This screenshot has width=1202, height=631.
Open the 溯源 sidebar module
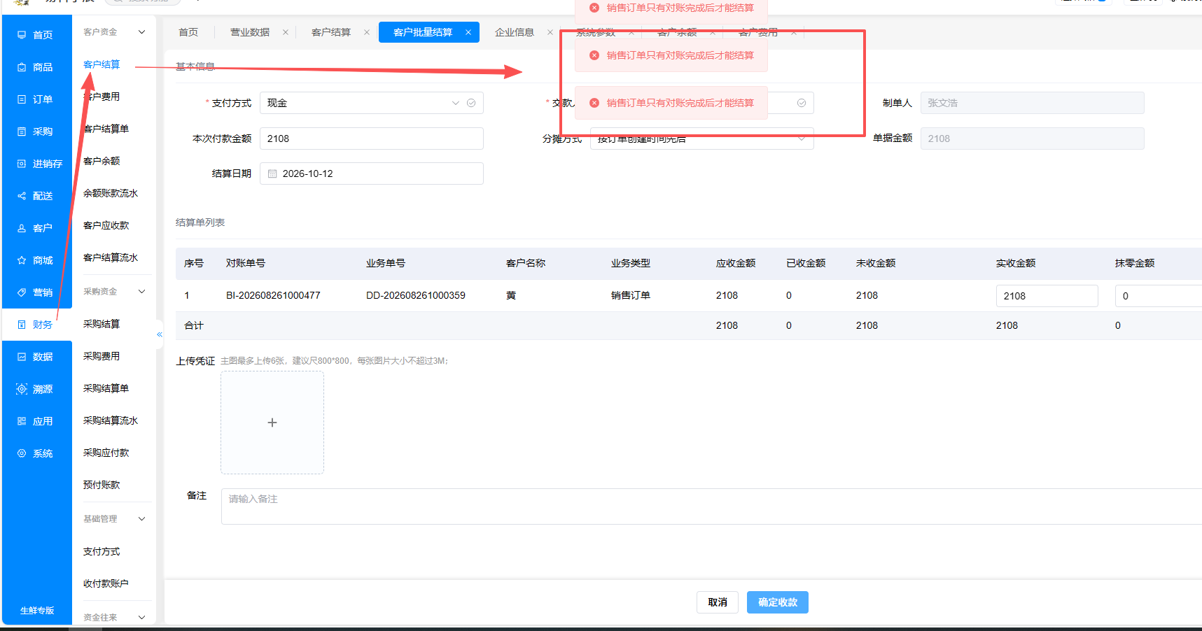pyautogui.click(x=36, y=389)
